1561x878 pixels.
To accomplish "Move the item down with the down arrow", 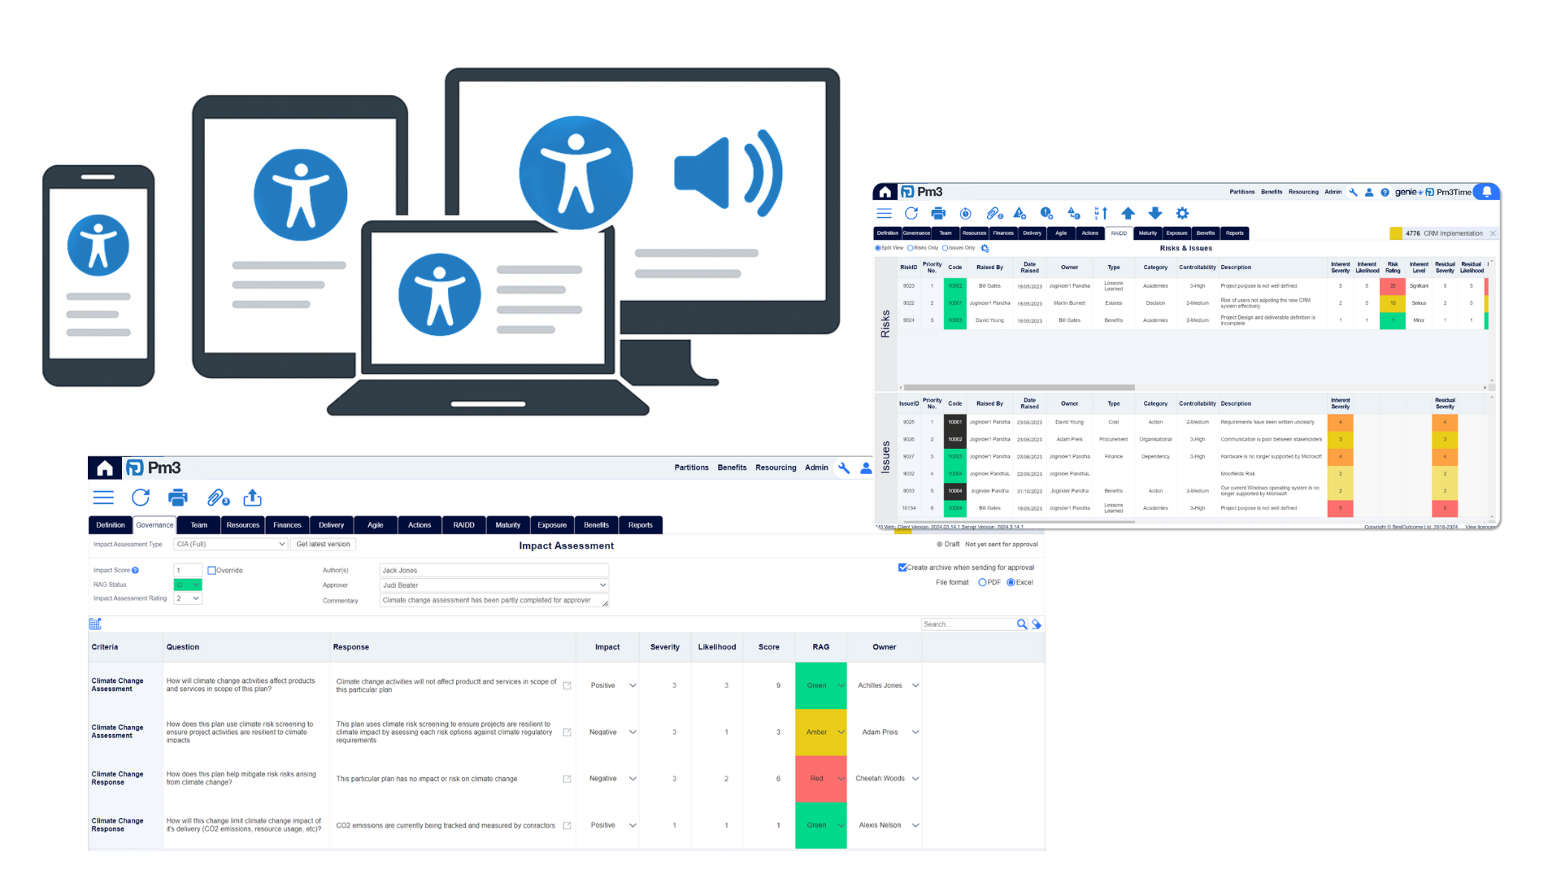I will coord(1155,213).
